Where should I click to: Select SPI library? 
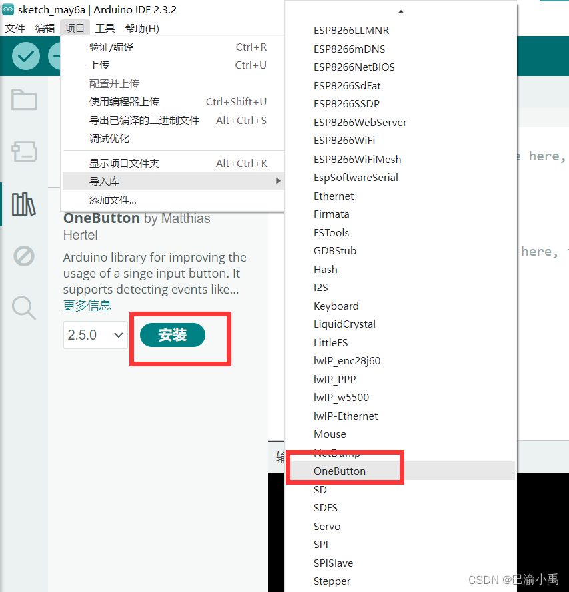(401, 545)
